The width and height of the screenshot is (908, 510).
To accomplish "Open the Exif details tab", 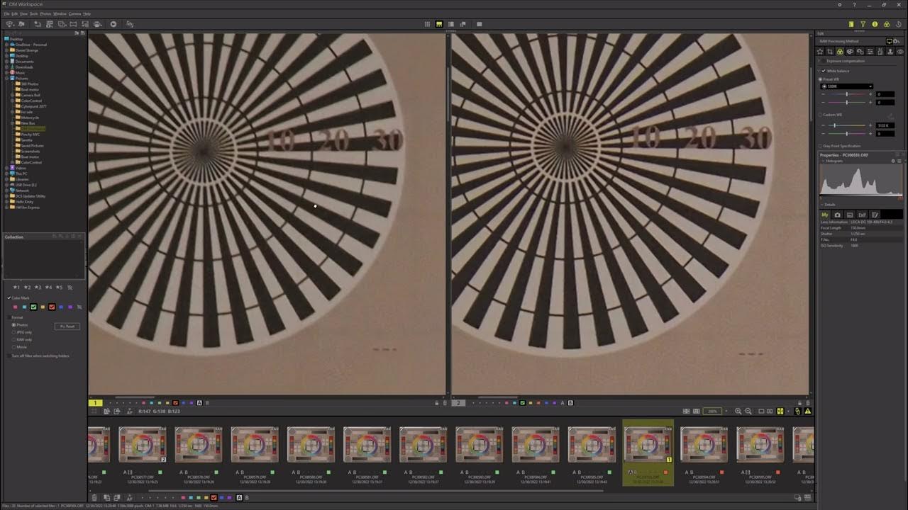I will (x=862, y=215).
